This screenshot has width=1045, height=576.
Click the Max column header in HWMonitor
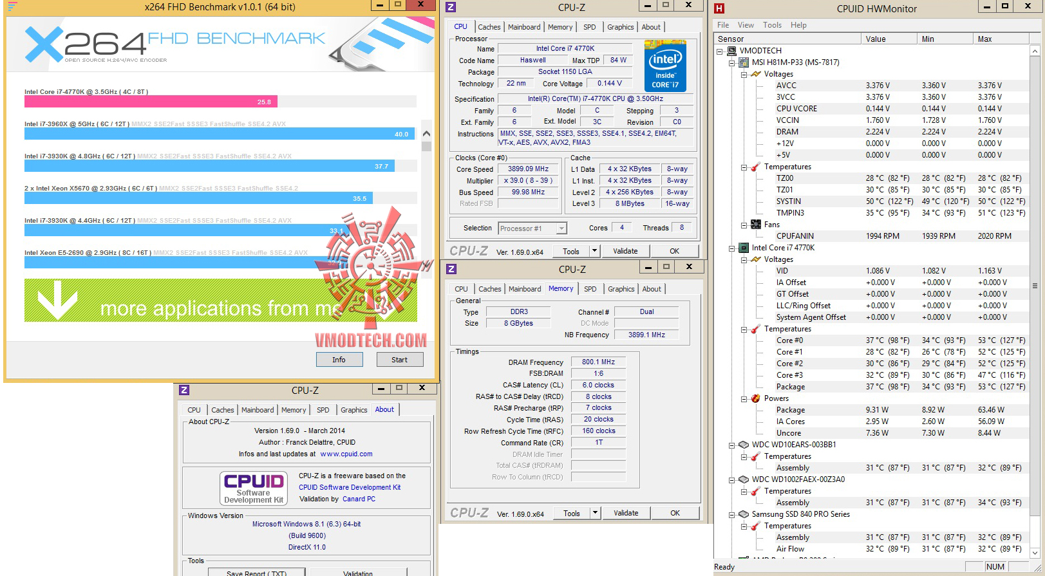click(1001, 39)
